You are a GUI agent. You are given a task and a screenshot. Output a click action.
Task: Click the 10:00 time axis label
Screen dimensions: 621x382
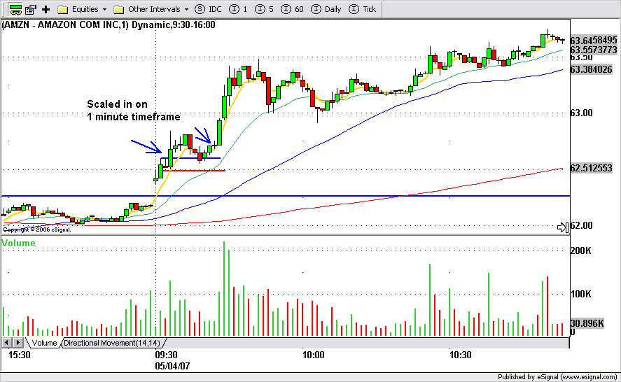tap(313, 355)
